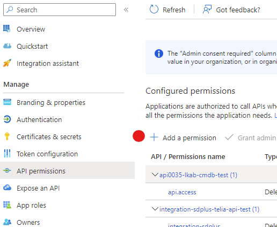This screenshot has width=277, height=227.
Task: Click the Search input field
Action: point(60,10)
